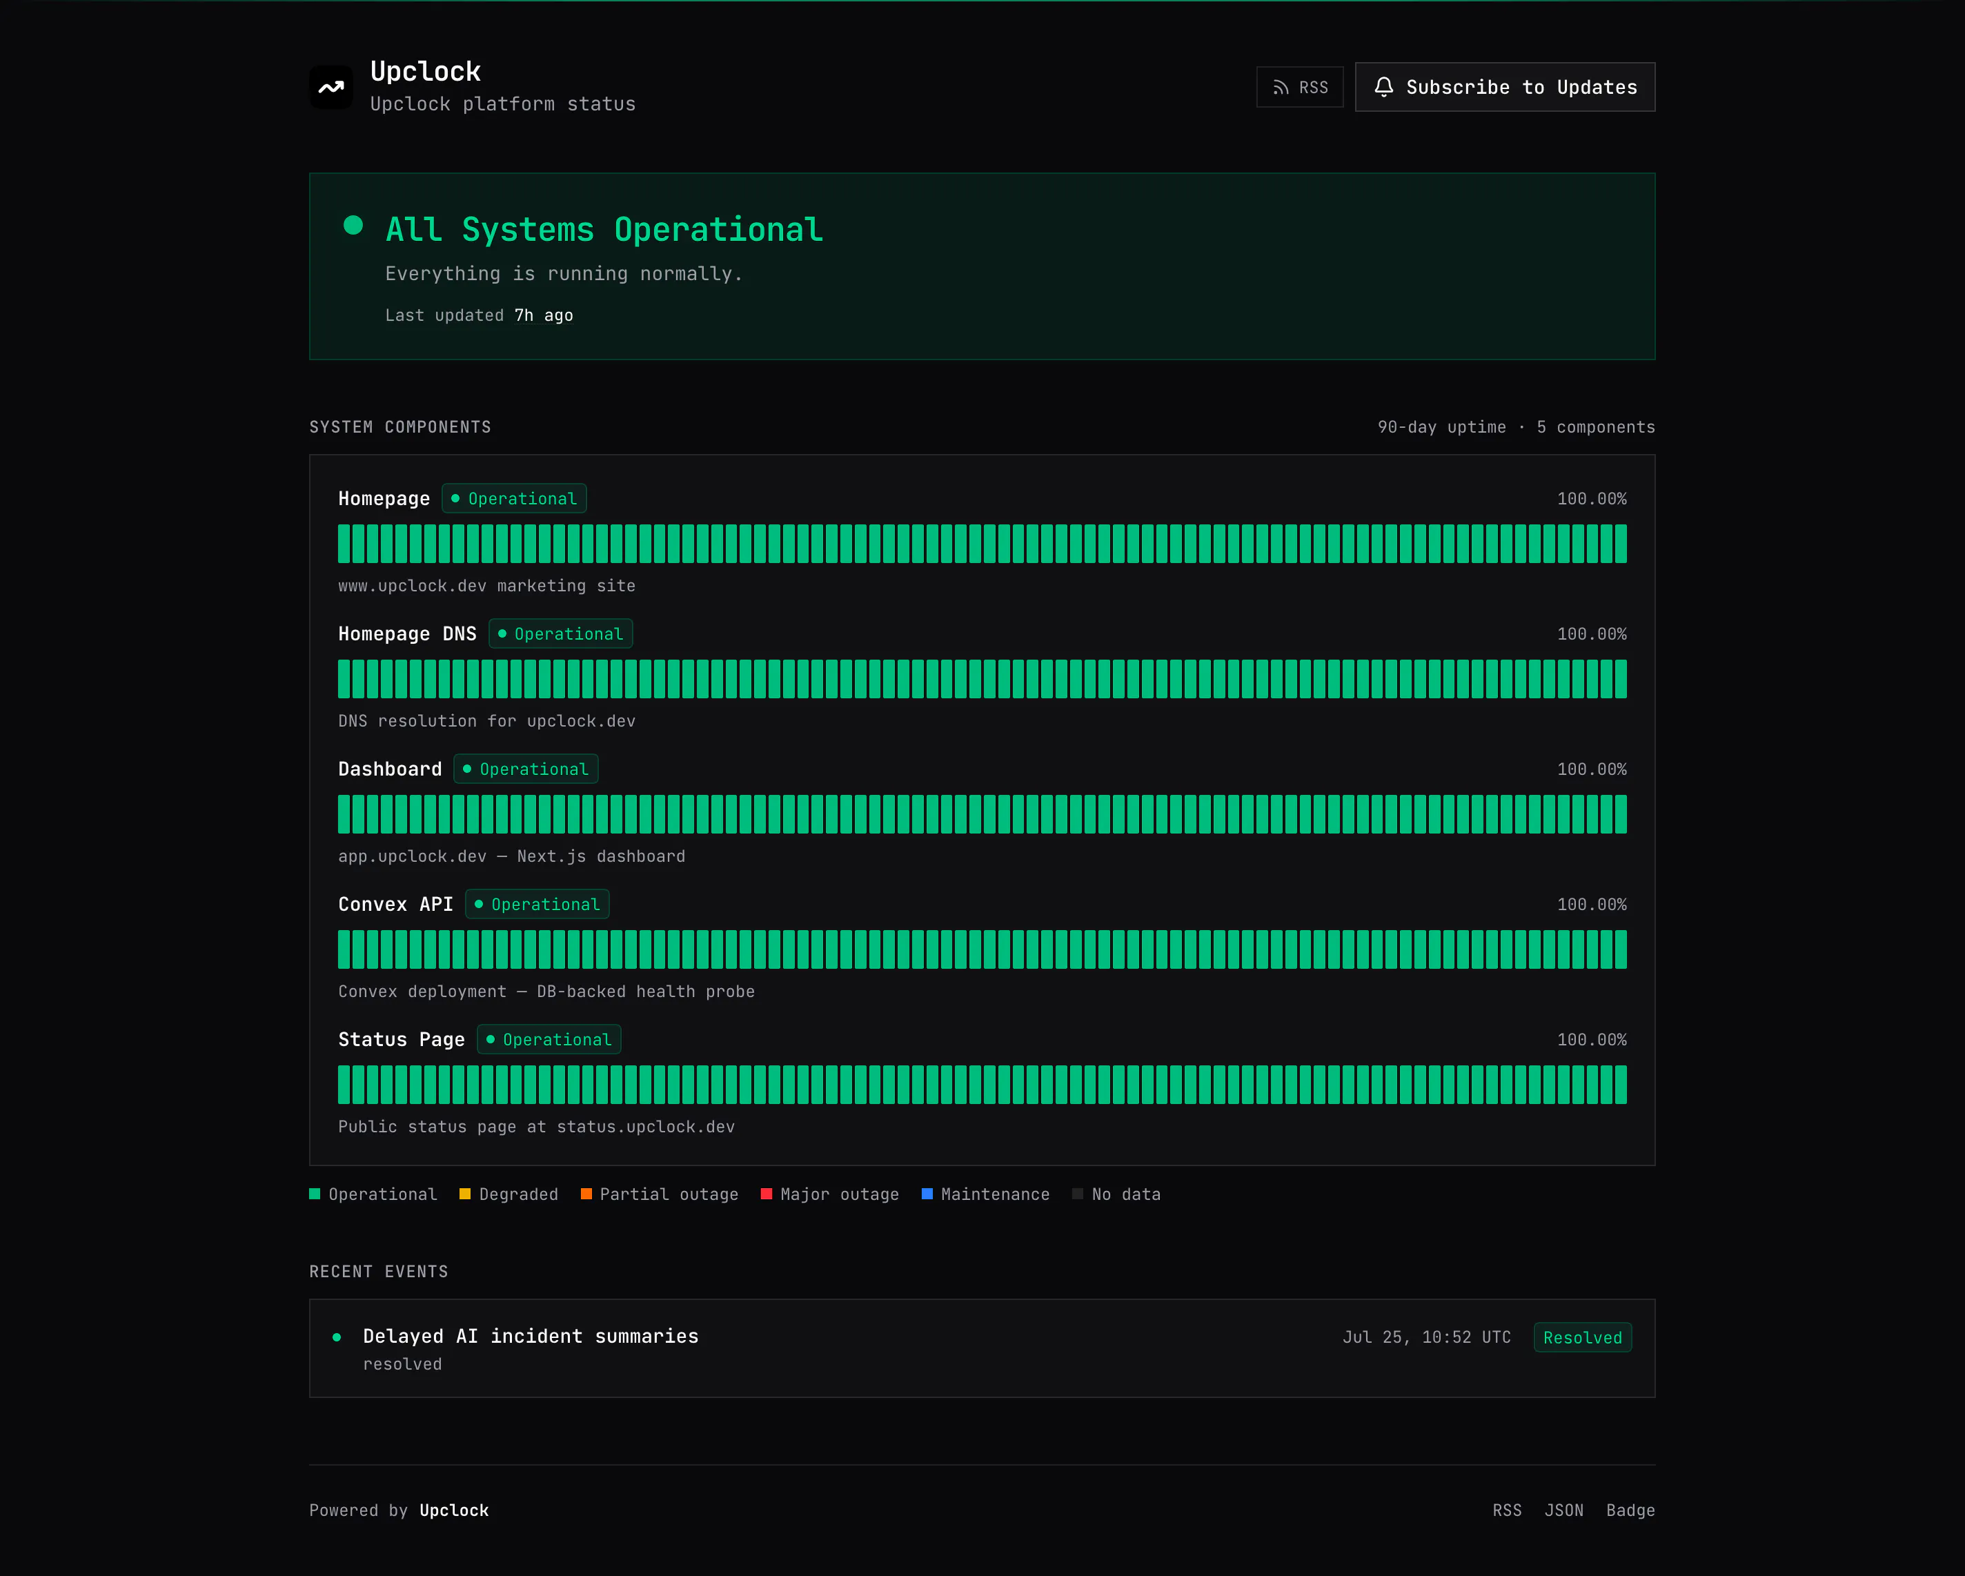Click the Homepage DNS uptime bar chart

(982, 679)
